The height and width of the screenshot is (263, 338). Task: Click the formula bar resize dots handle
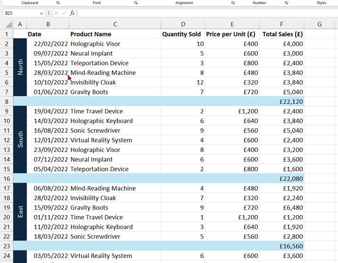pyautogui.click(x=49, y=13)
